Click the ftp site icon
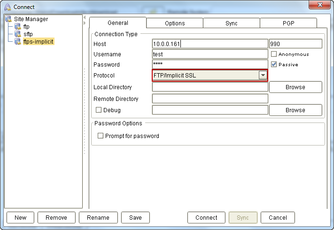The height and width of the screenshot is (230, 334). (x=18, y=27)
